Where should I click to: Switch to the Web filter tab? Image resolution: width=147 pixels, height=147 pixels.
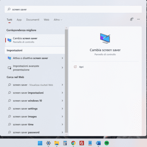pos(46,20)
